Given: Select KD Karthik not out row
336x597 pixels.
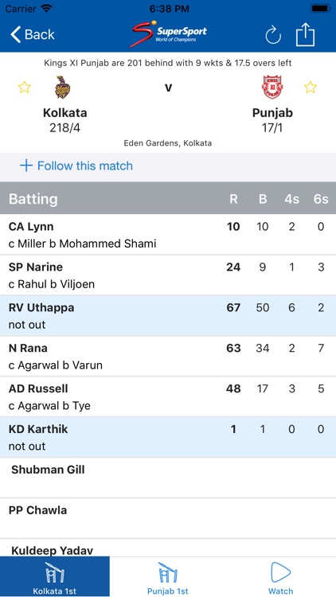Looking at the screenshot, I should (x=168, y=437).
